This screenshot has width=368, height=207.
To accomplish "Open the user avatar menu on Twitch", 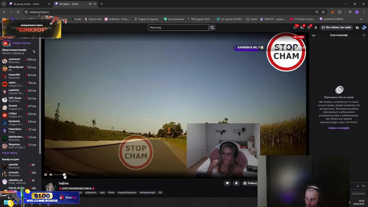I will click(364, 28).
